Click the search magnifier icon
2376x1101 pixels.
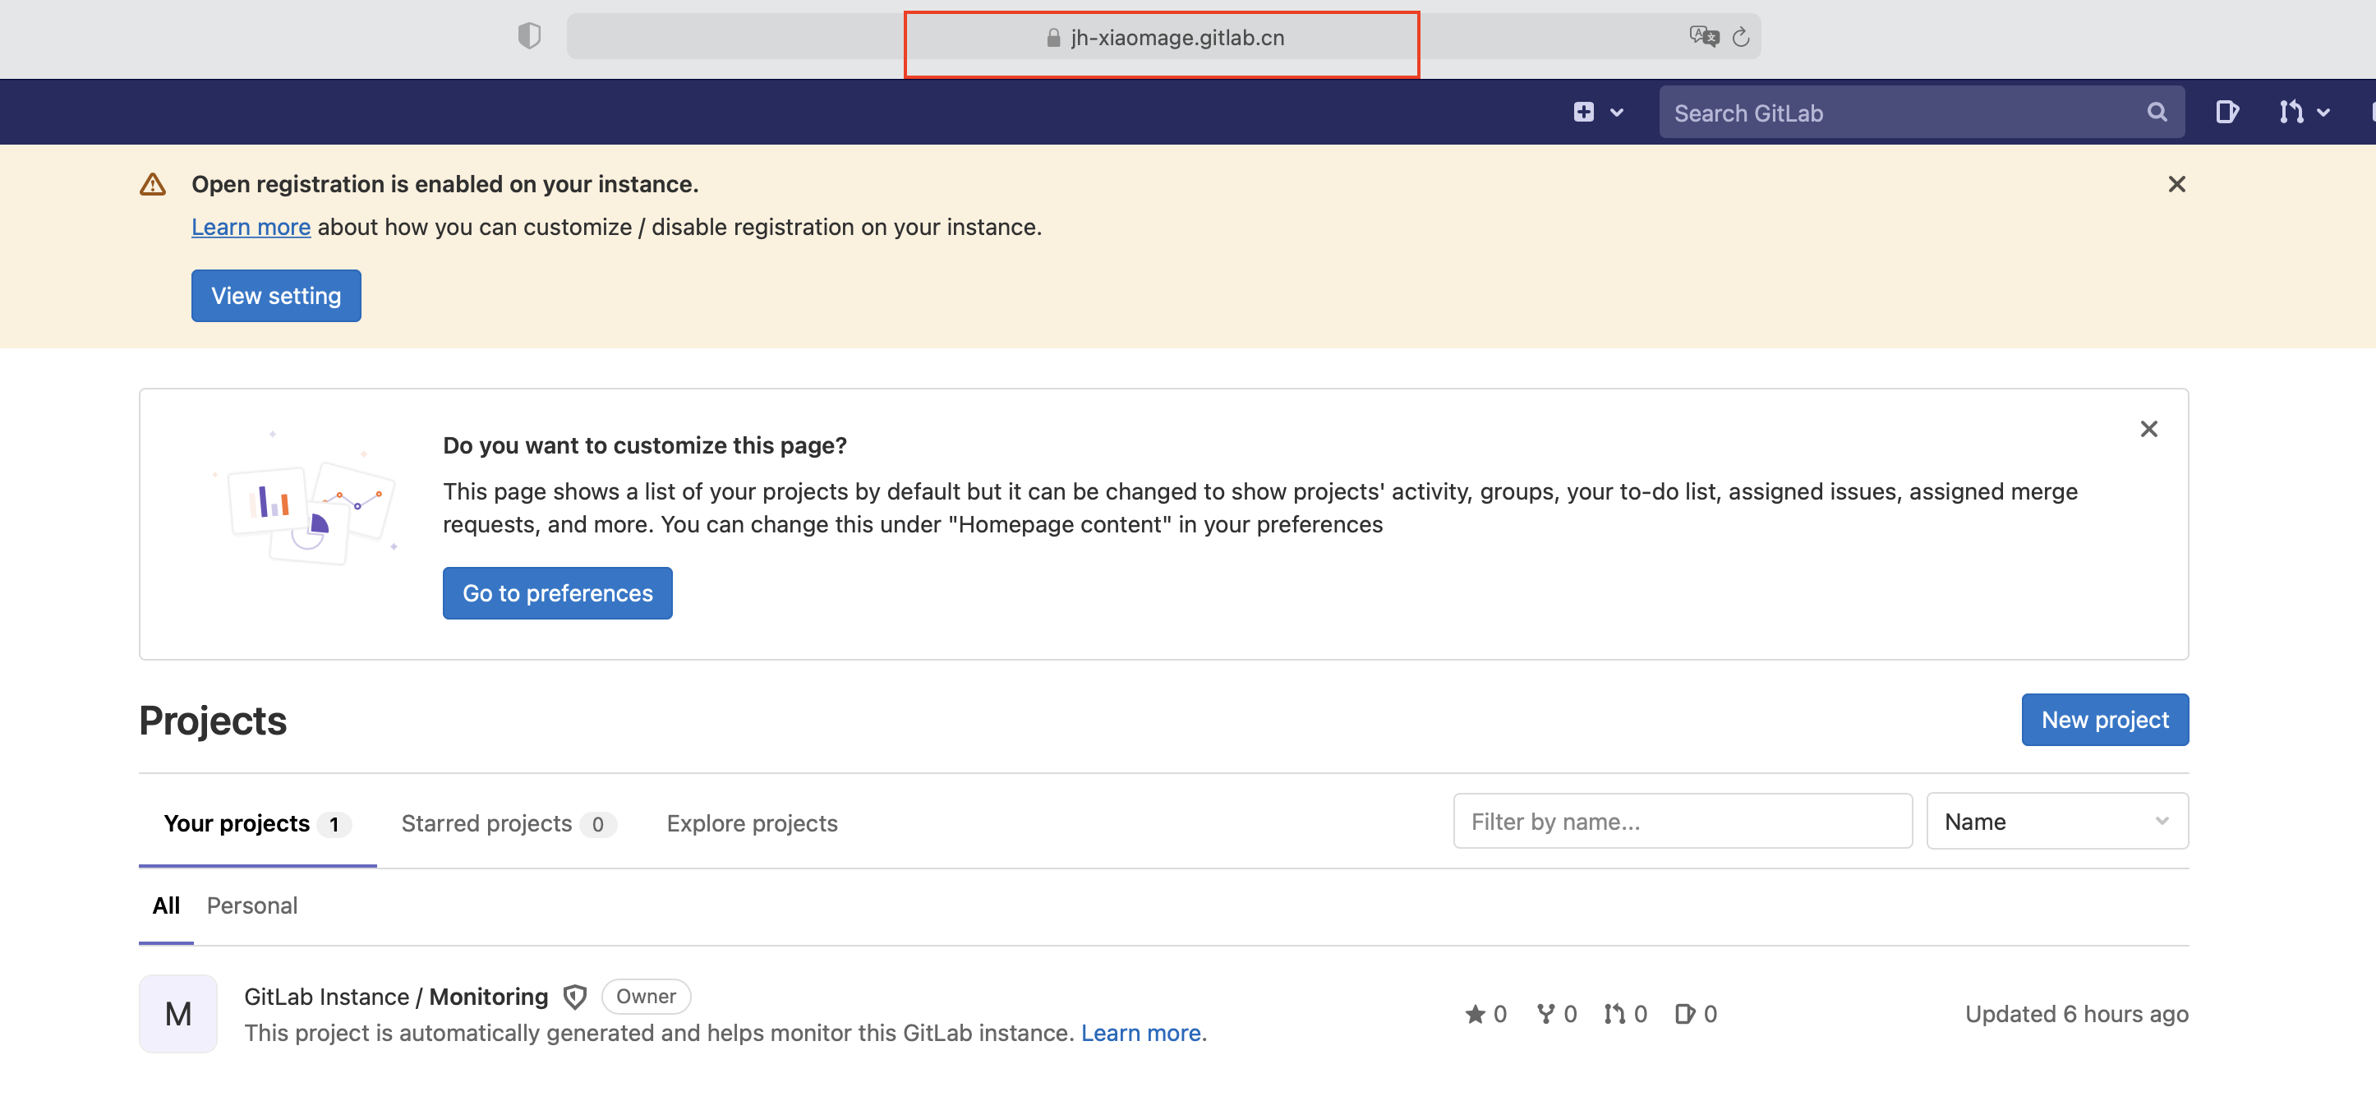coord(2157,112)
